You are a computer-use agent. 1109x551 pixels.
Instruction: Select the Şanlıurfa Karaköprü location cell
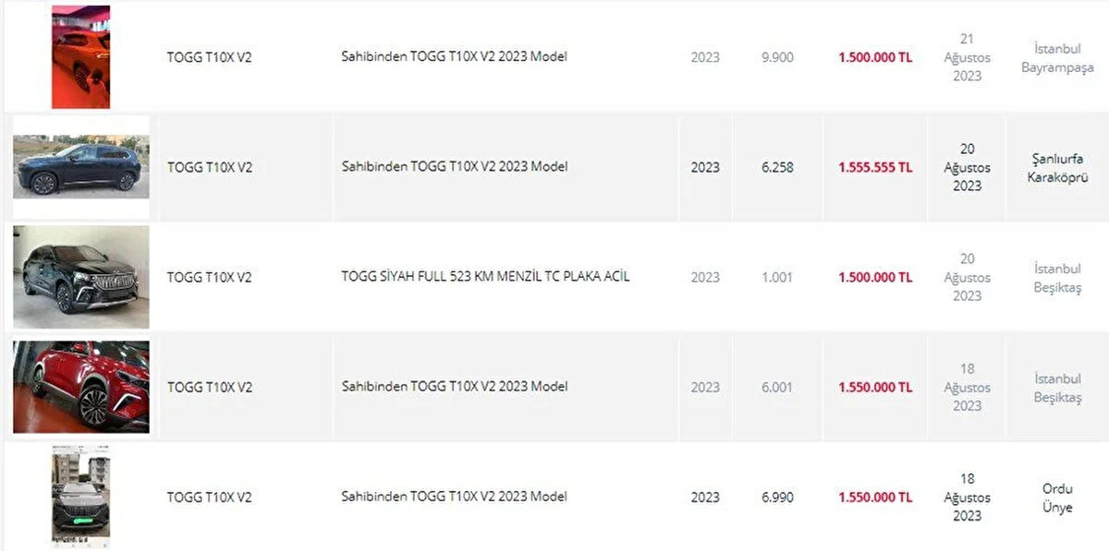tap(1057, 168)
